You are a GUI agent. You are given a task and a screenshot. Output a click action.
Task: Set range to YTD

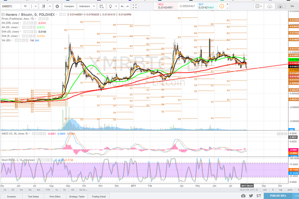tap(48, 190)
